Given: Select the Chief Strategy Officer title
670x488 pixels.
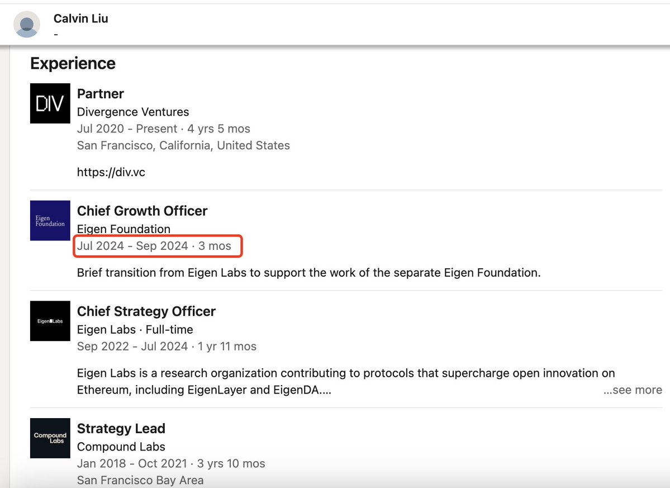Looking at the screenshot, I should coord(146,311).
